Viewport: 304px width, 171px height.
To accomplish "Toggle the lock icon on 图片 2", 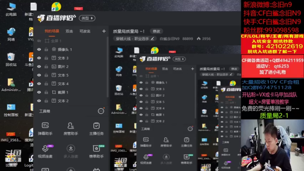I will tap(46, 66).
